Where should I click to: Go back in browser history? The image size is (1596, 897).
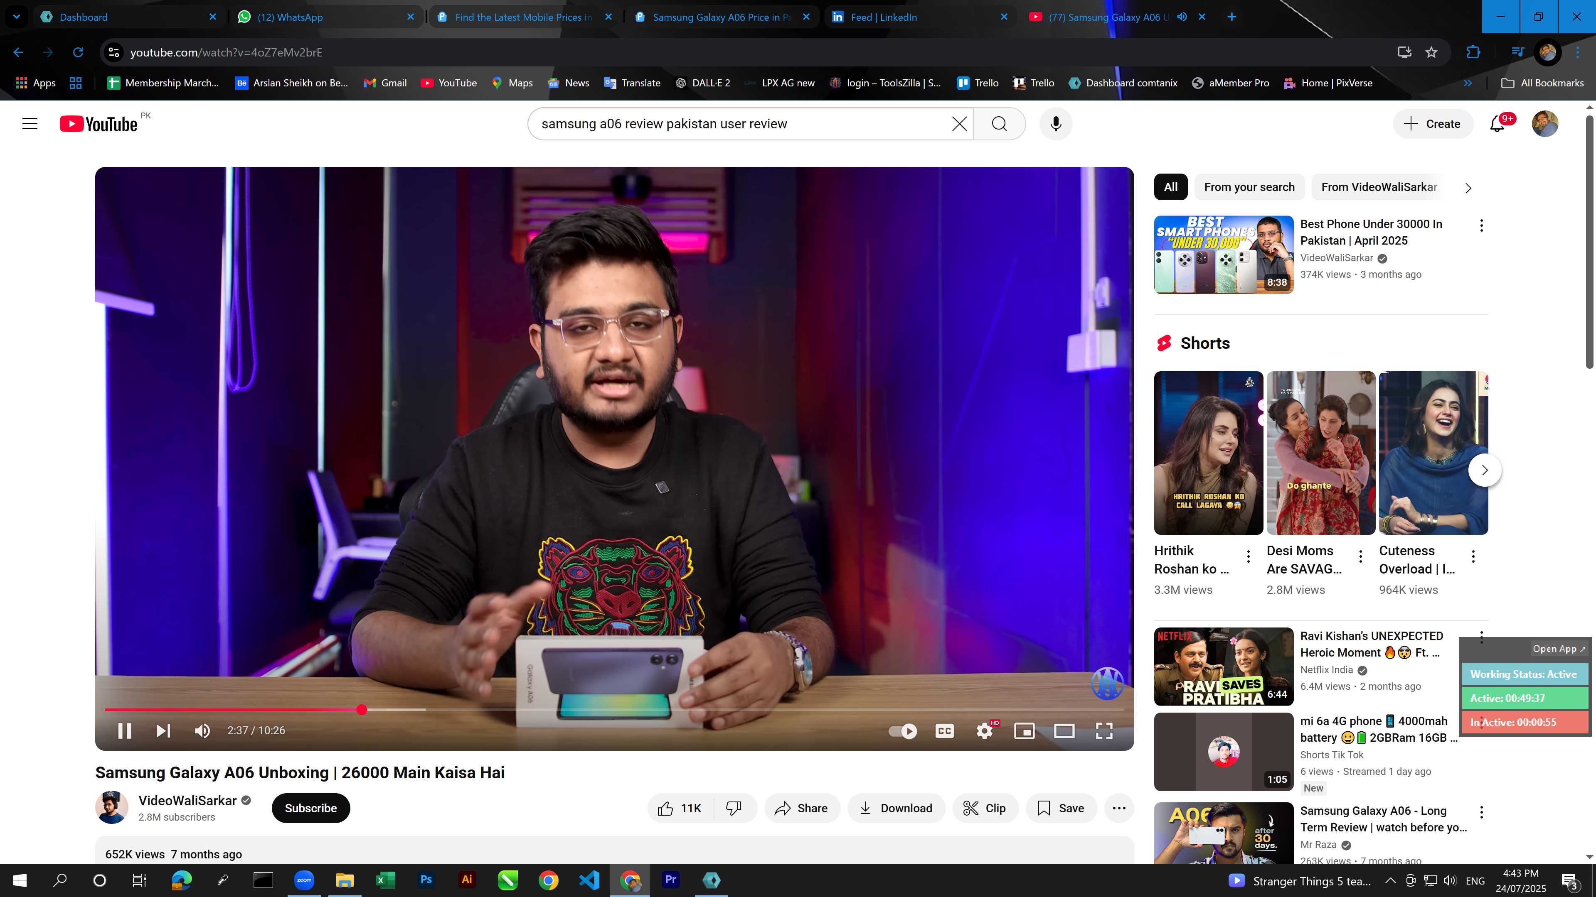(x=19, y=53)
